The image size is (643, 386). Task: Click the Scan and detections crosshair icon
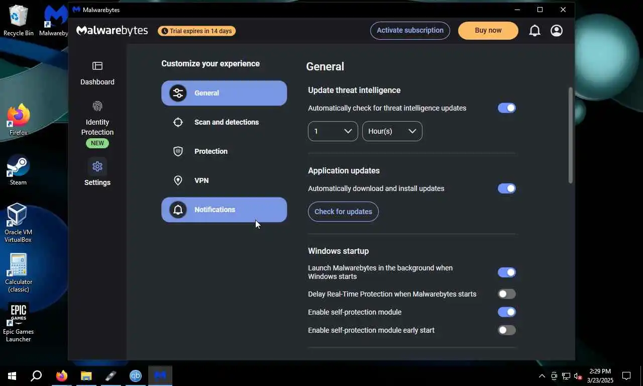tap(178, 122)
